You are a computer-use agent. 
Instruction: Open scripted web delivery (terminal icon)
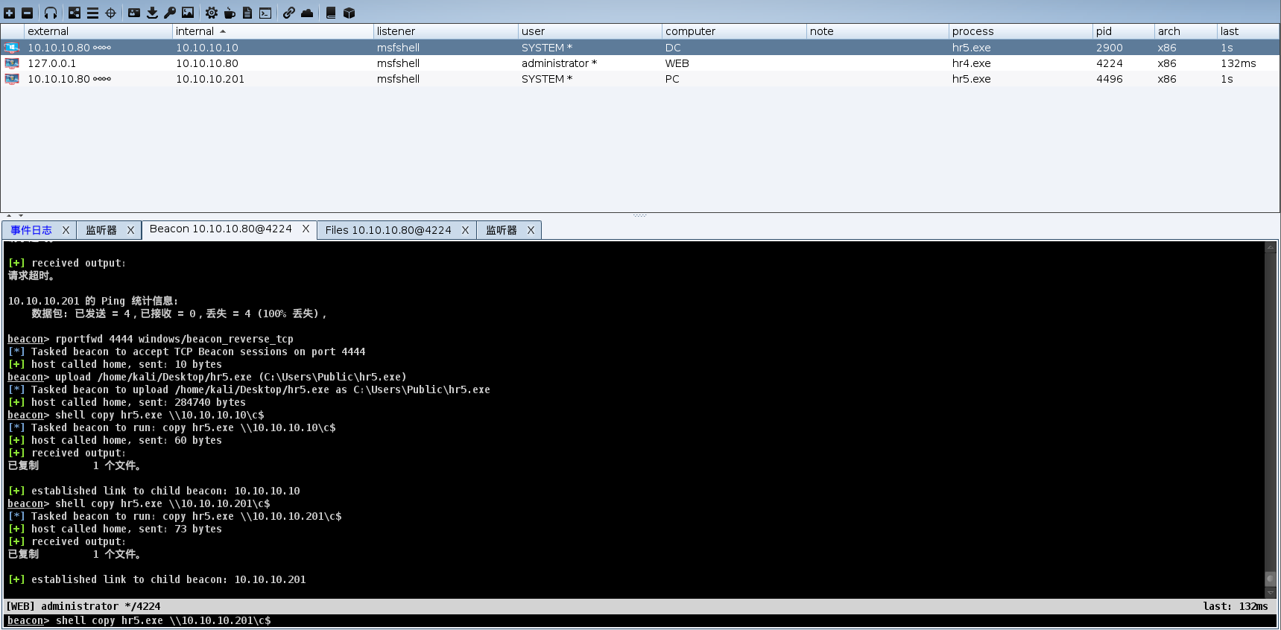[x=265, y=13]
